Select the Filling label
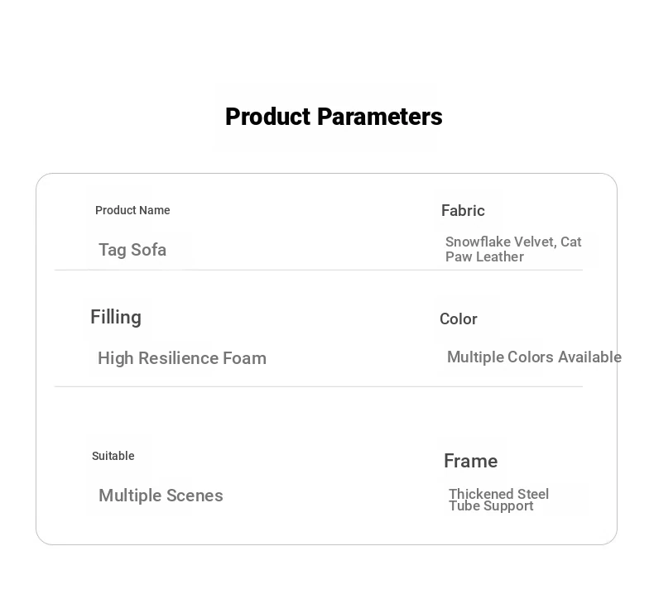This screenshot has height=594, width=654. [x=116, y=318]
